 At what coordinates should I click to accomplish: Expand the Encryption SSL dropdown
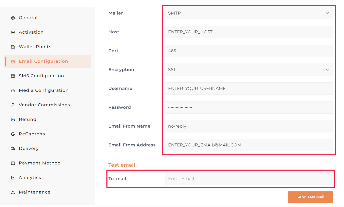[x=249, y=70]
